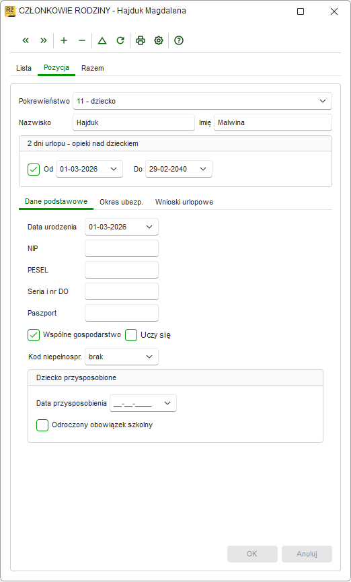Switch to the Lista tab
The height and width of the screenshot is (582, 351).
[x=24, y=69]
